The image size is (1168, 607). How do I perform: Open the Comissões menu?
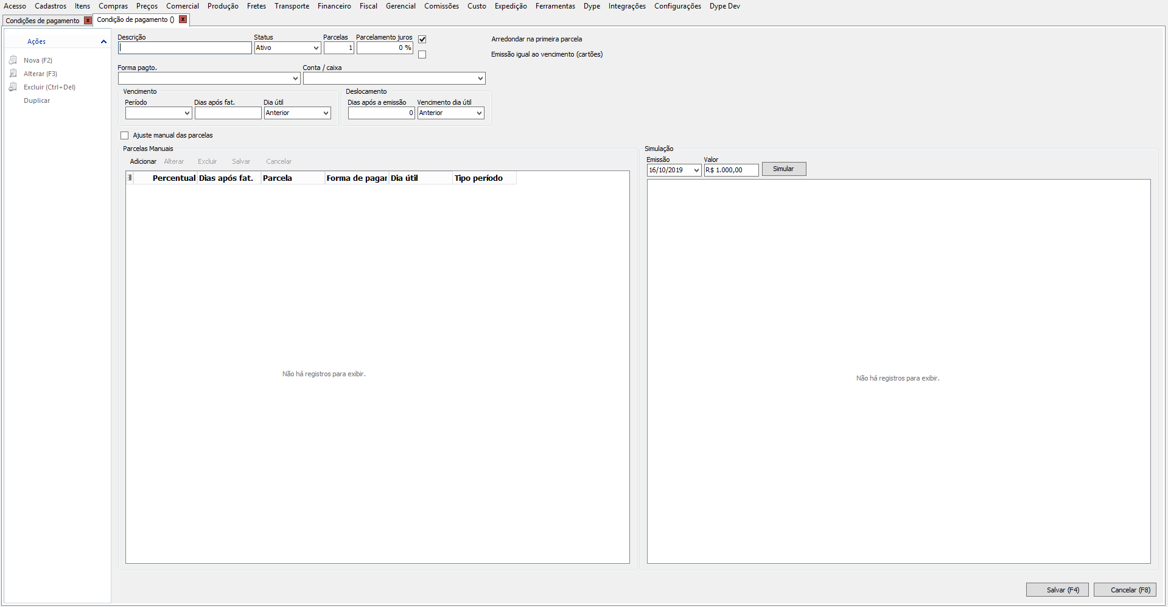(x=441, y=6)
